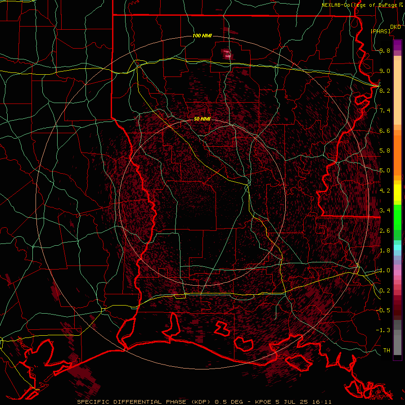Click the 7.4 scale label
The image size is (405, 405).
tap(385, 111)
